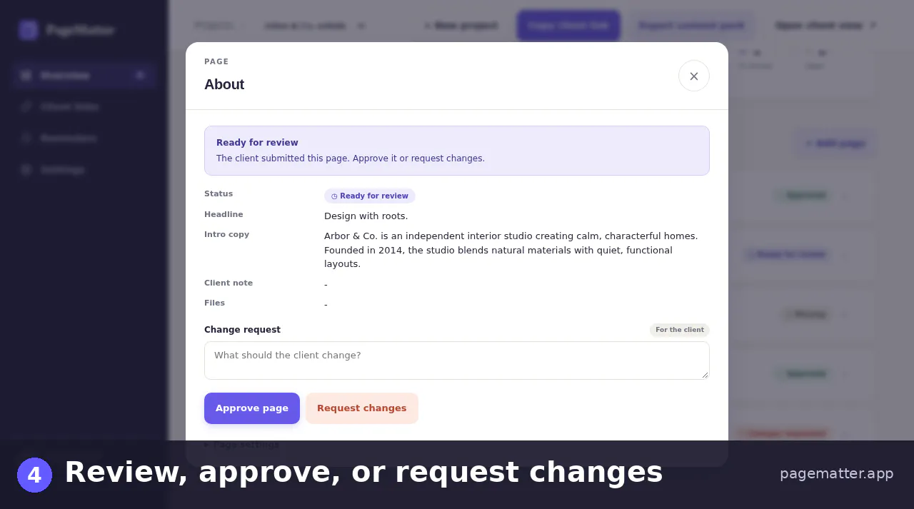914x509 pixels.
Task: Click the Ready for review banner heading
Action: coord(257,143)
